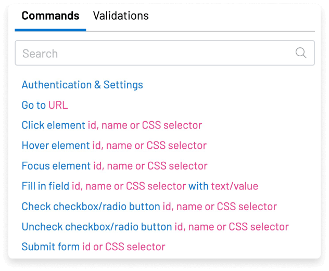Click the pink URL placeholder
The height and width of the screenshot is (271, 329).
point(58,105)
